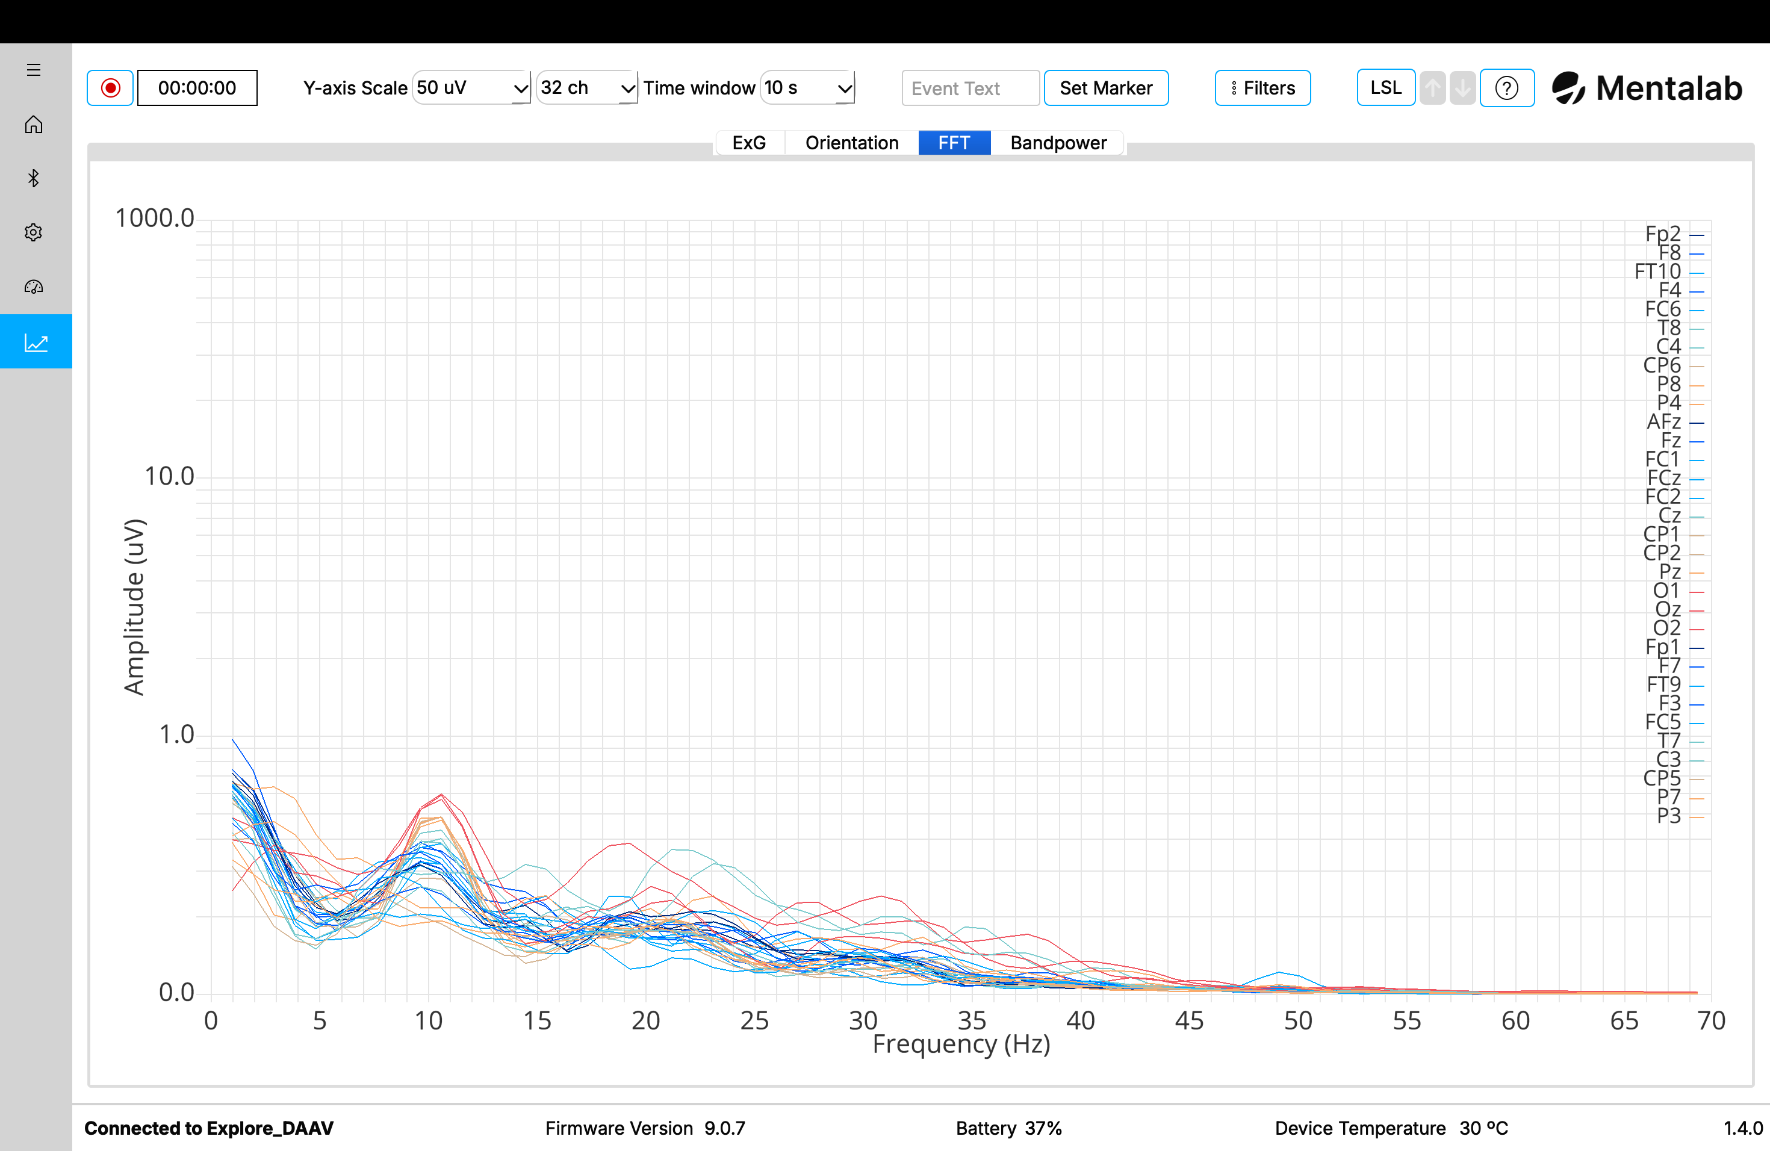Click the LSL button
The width and height of the screenshot is (1770, 1151).
1385,88
